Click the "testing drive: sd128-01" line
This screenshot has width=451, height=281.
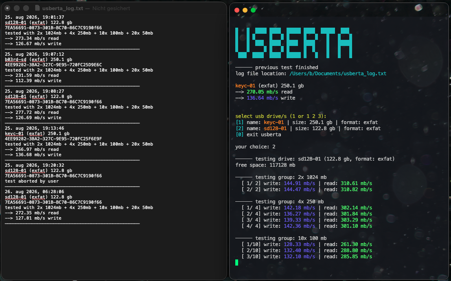coord(315,159)
